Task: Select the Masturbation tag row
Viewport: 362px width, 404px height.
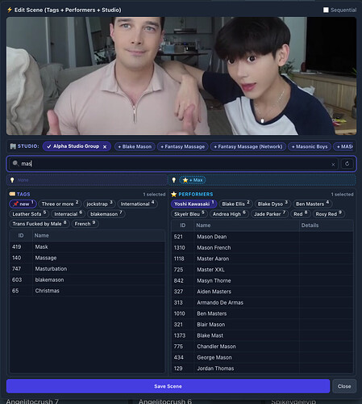Action: (x=87, y=269)
